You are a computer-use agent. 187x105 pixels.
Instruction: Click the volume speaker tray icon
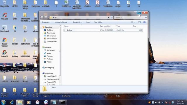(156, 102)
